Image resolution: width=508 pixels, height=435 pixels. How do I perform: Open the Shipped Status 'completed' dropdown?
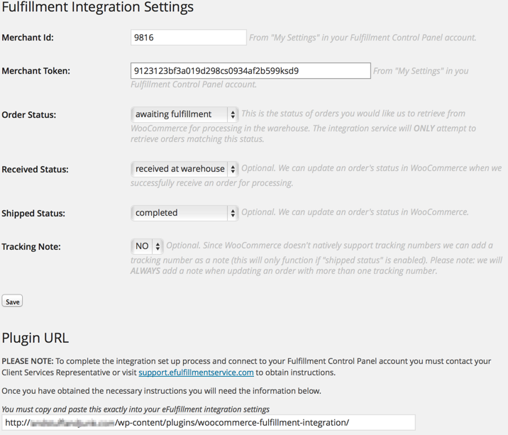(184, 213)
